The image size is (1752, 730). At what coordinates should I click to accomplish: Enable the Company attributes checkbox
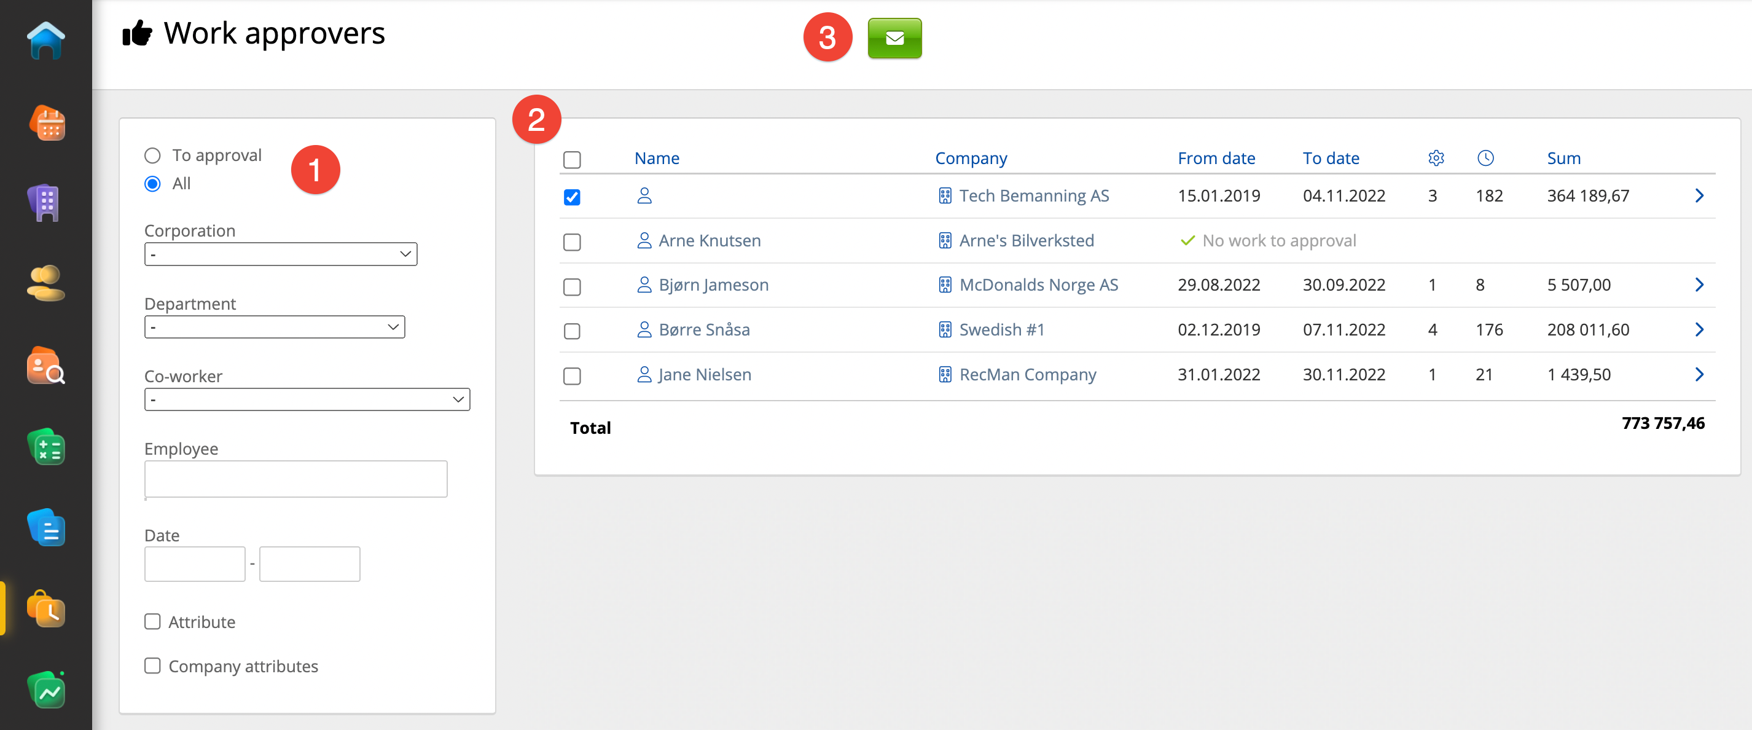(152, 666)
